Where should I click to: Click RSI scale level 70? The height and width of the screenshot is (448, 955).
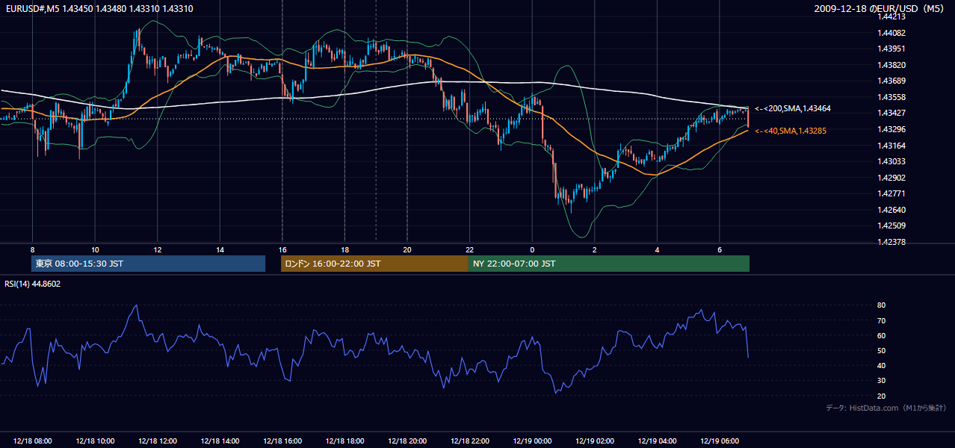pyautogui.click(x=881, y=320)
